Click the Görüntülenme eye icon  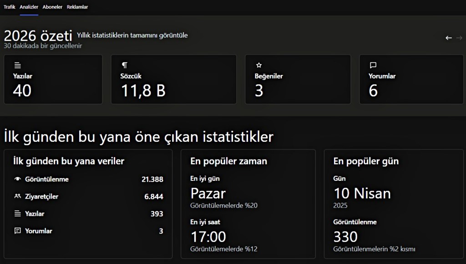[18, 179]
